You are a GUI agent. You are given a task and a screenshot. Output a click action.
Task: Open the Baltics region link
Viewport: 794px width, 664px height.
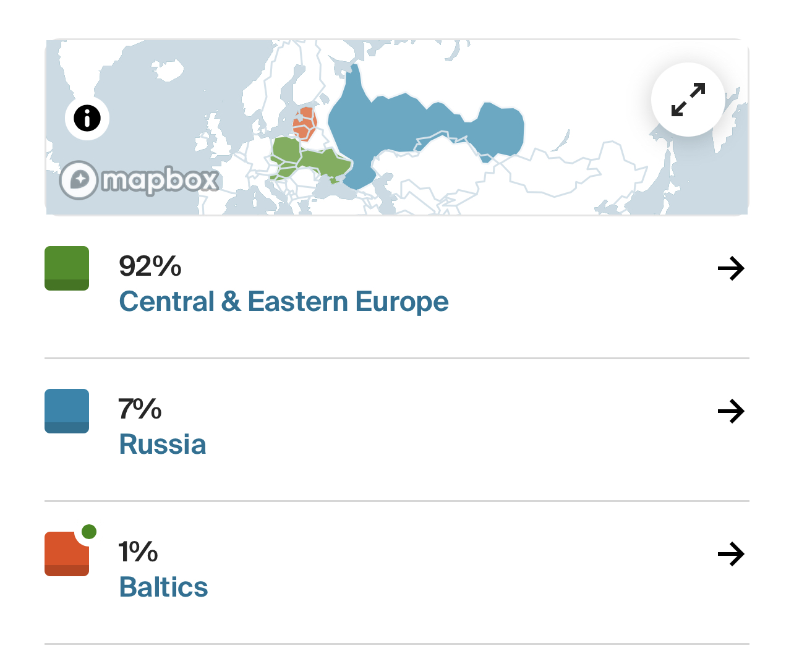(163, 587)
